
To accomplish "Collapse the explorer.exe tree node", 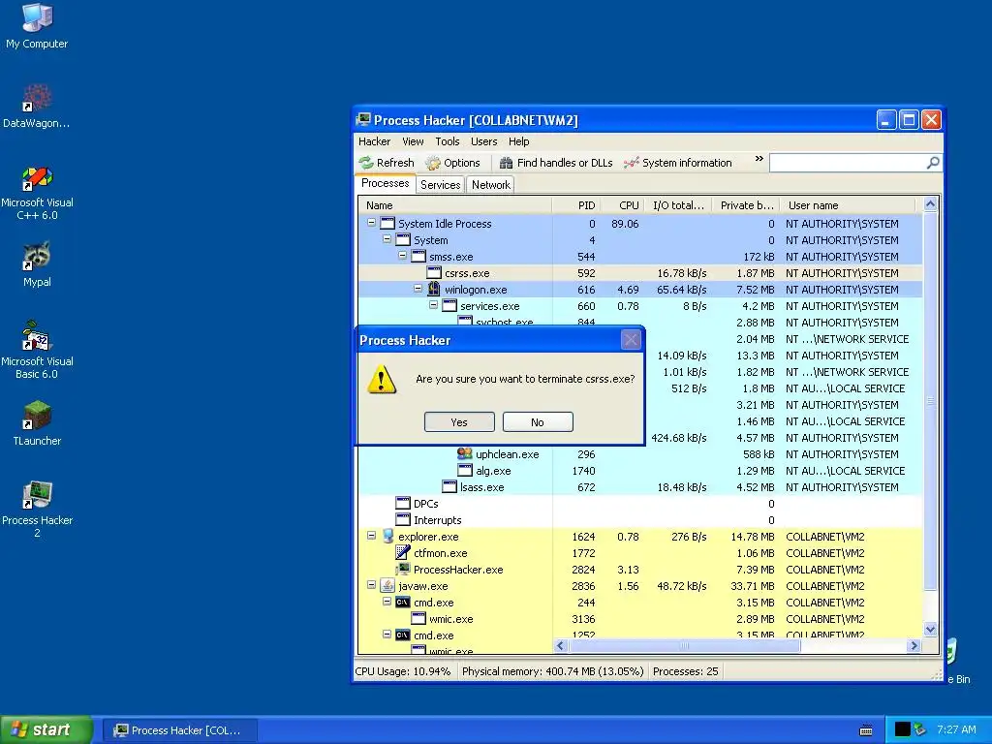I will 371,535.
